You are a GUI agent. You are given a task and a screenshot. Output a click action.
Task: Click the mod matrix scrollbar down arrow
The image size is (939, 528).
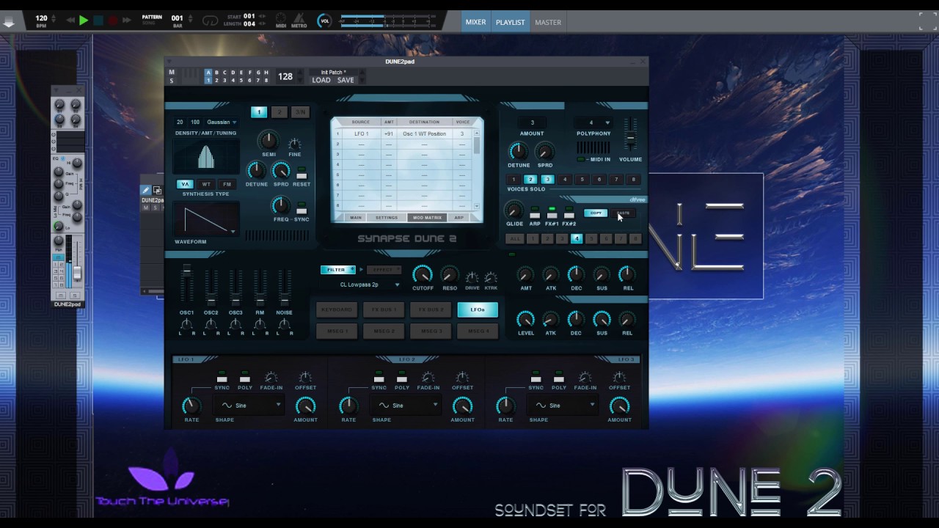478,208
